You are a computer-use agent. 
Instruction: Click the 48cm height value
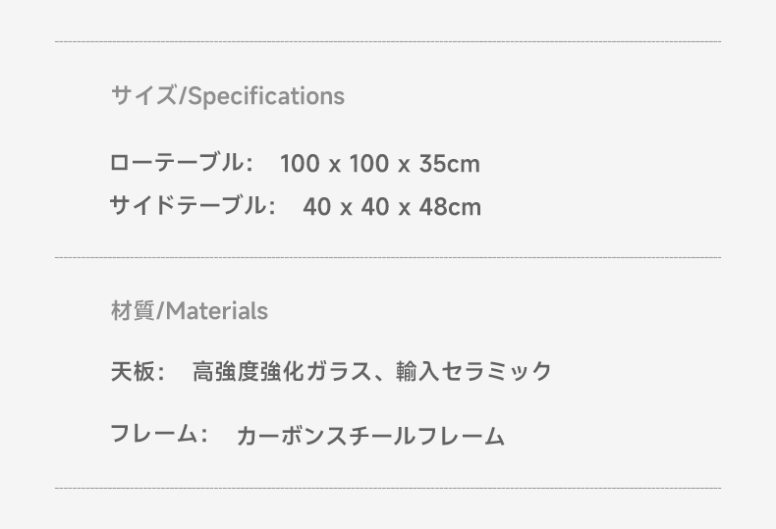pos(450,207)
